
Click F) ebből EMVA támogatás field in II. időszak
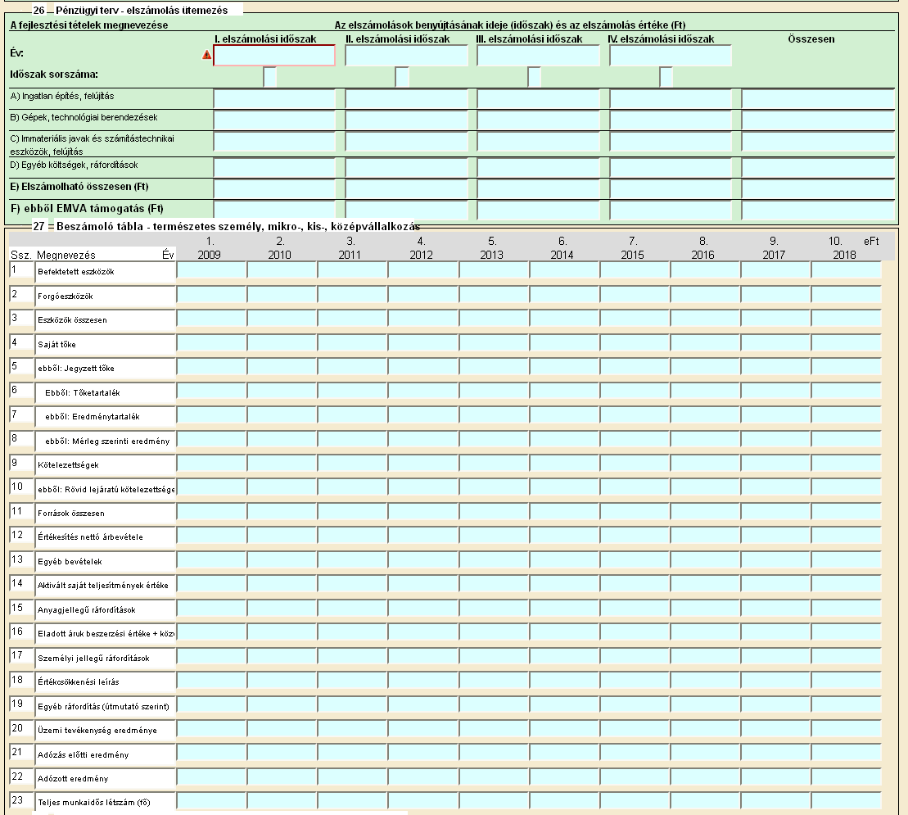pos(407,211)
